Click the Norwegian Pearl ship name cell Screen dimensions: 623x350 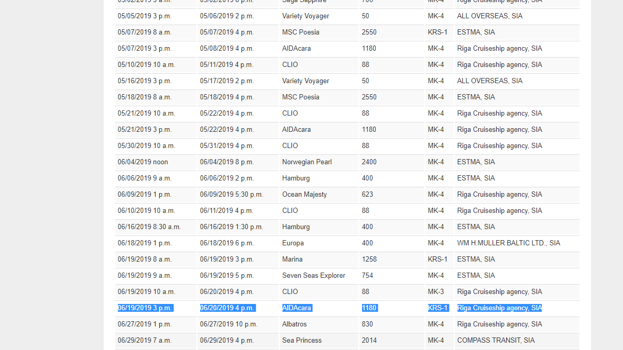[307, 162]
